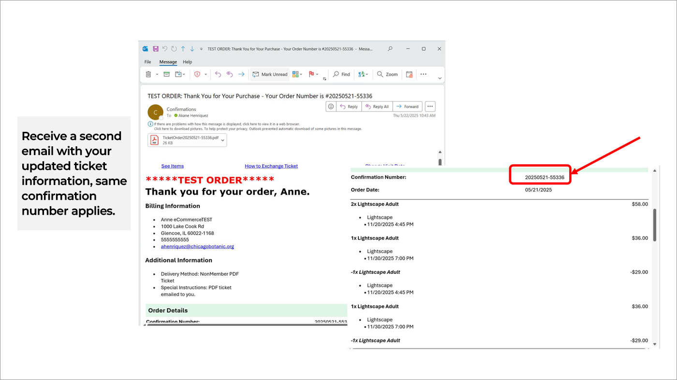Image resolution: width=677 pixels, height=380 pixels.
Task: Click the sender name Confirmations
Action: [181, 109]
